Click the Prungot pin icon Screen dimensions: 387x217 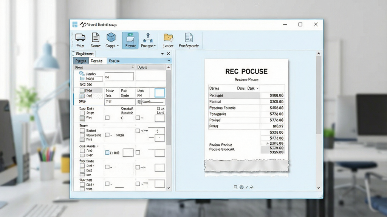148,37
